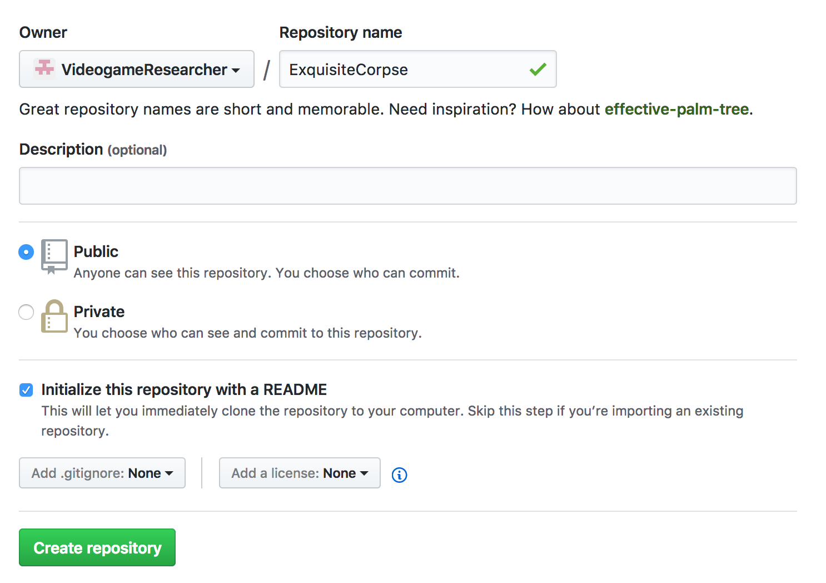This screenshot has width=826, height=583.
Task: Select the Public radio button
Action: 26,252
